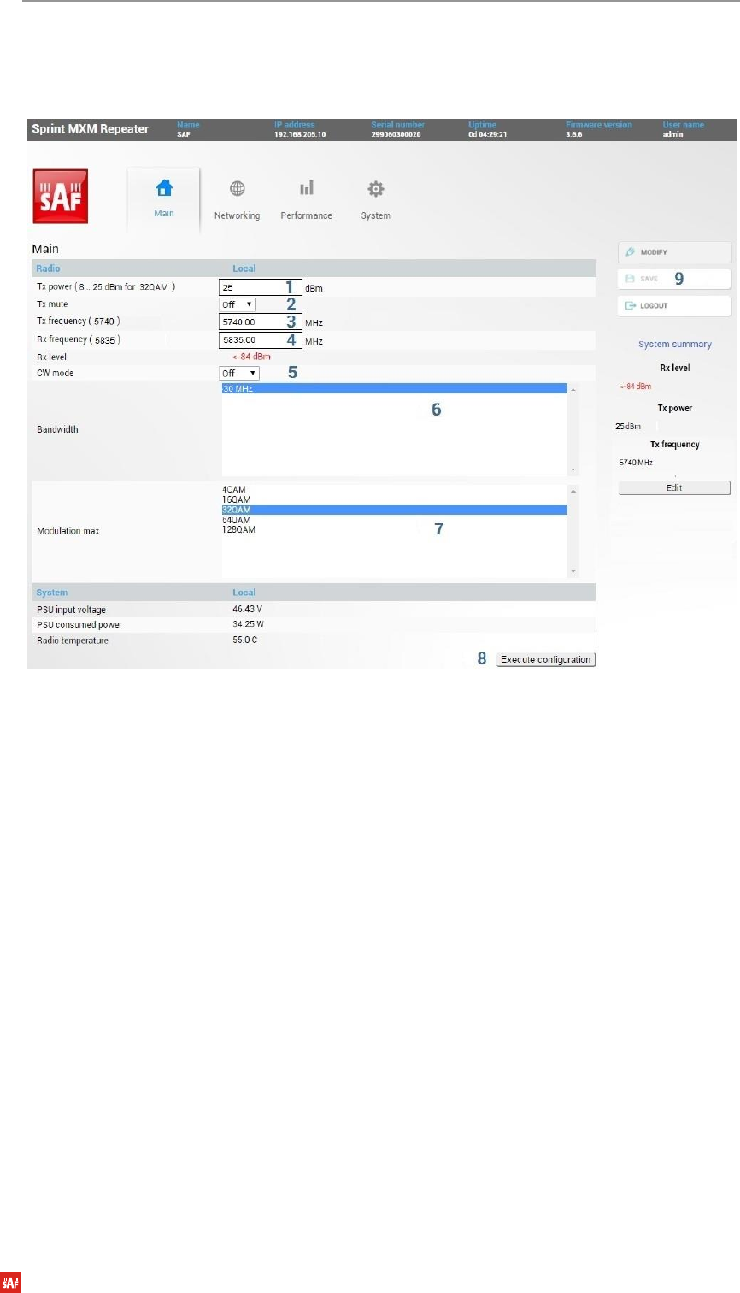The image size is (740, 1293).
Task: Click the Save disk icon
Action: click(630, 279)
